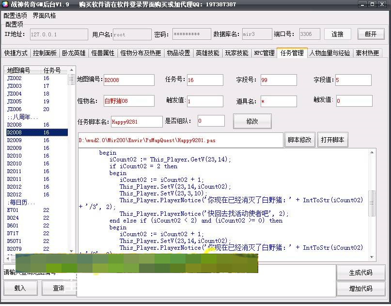Select the NPC管理 tab
This screenshot has width=391, height=306.
pyautogui.click(x=264, y=53)
